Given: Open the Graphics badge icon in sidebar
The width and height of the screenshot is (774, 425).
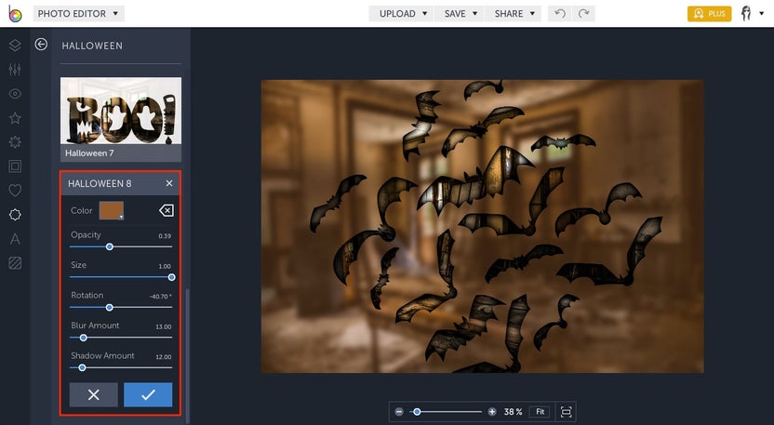Looking at the screenshot, I should point(15,215).
